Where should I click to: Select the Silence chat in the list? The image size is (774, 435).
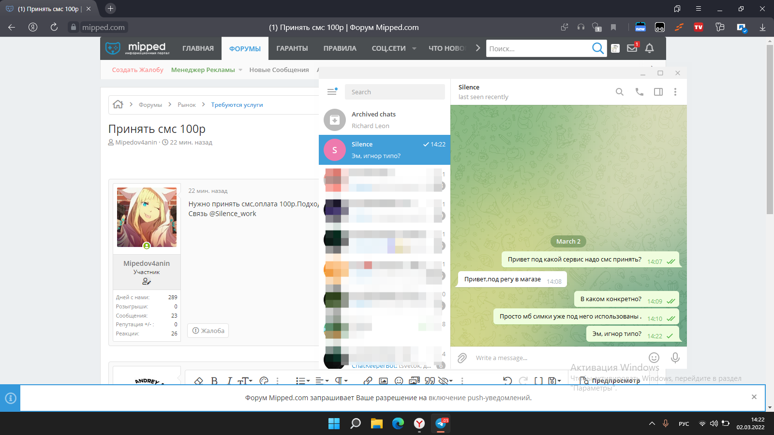[385, 150]
